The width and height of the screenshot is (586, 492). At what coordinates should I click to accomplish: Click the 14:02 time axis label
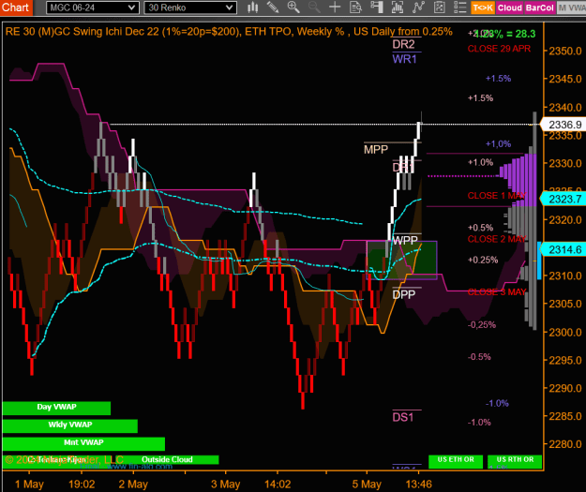coord(278,485)
